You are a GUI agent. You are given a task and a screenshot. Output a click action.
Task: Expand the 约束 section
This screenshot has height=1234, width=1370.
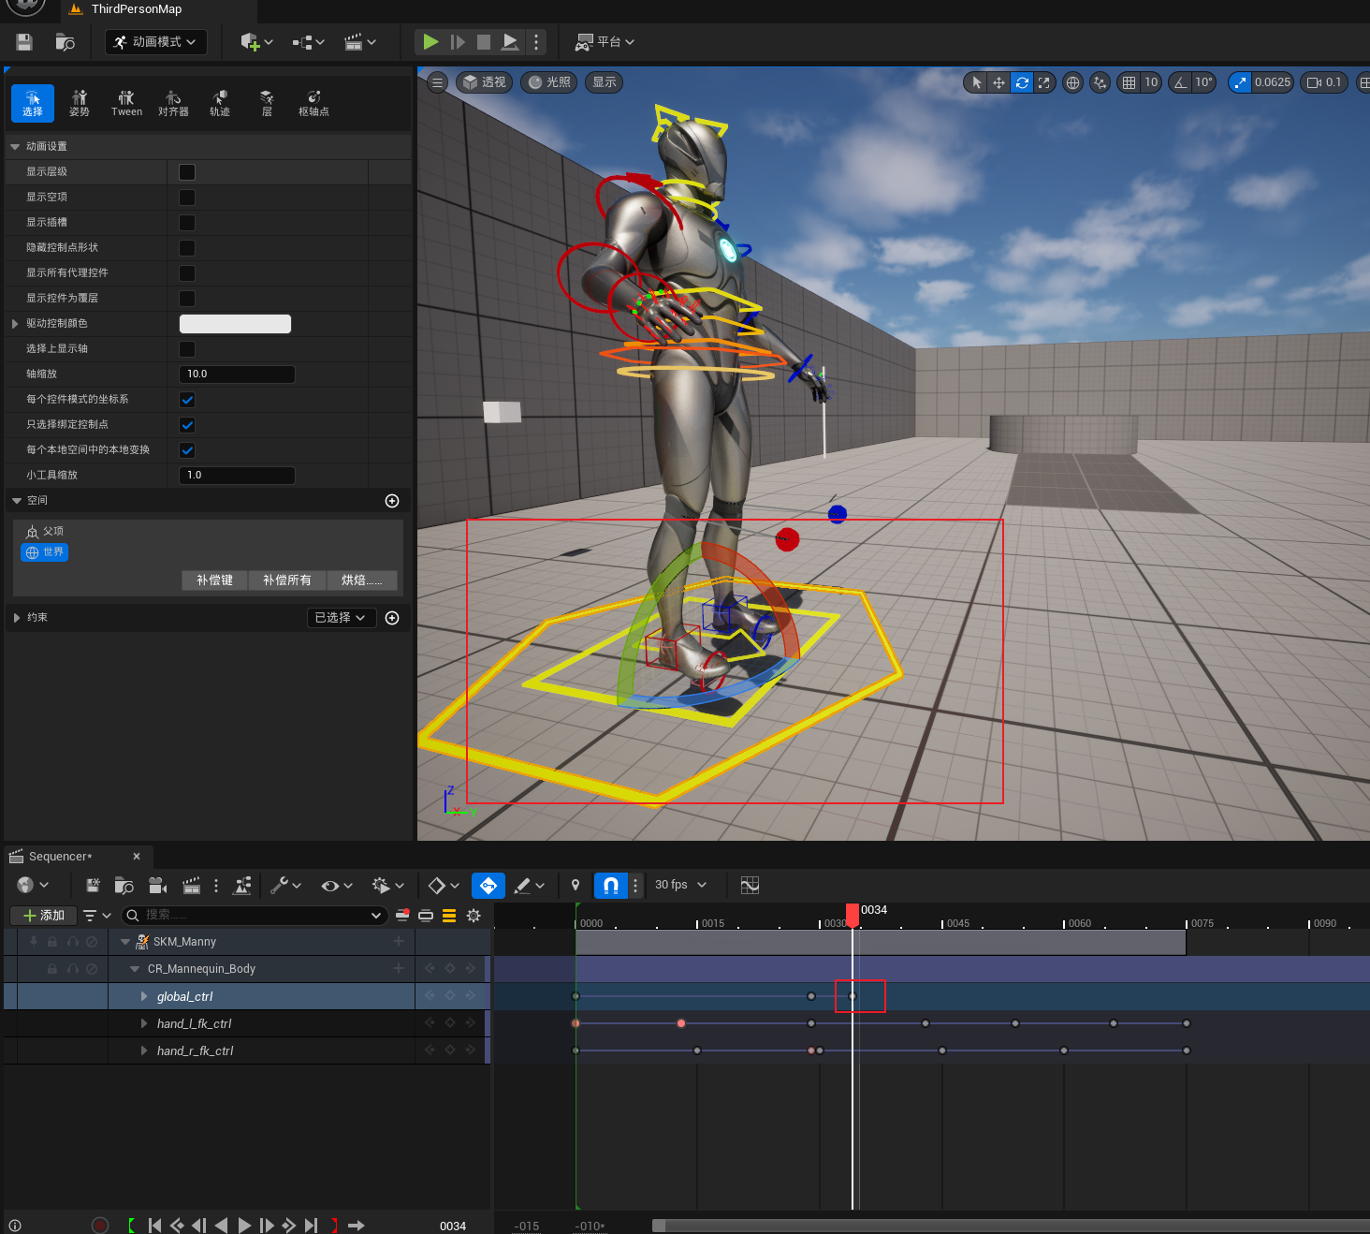17,618
